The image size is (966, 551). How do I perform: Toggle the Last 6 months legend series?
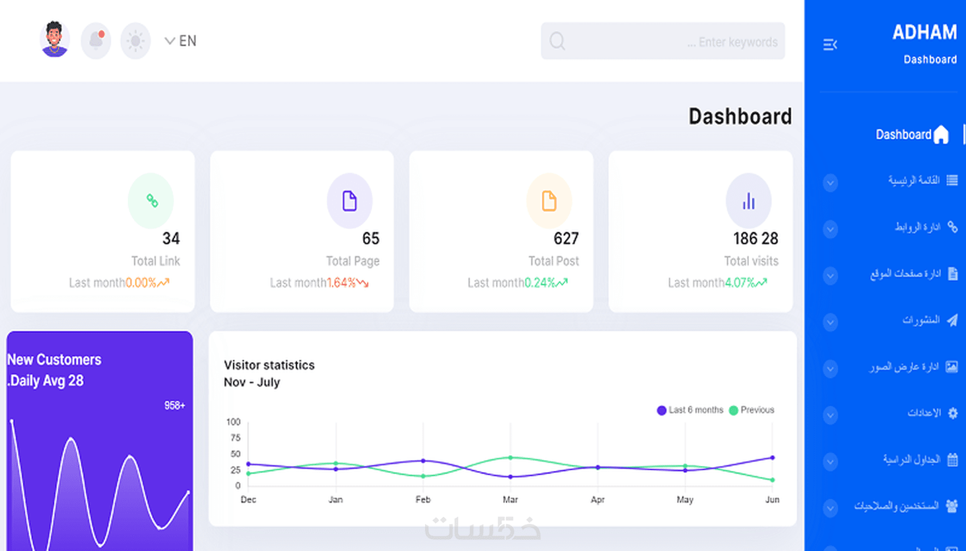(690, 410)
